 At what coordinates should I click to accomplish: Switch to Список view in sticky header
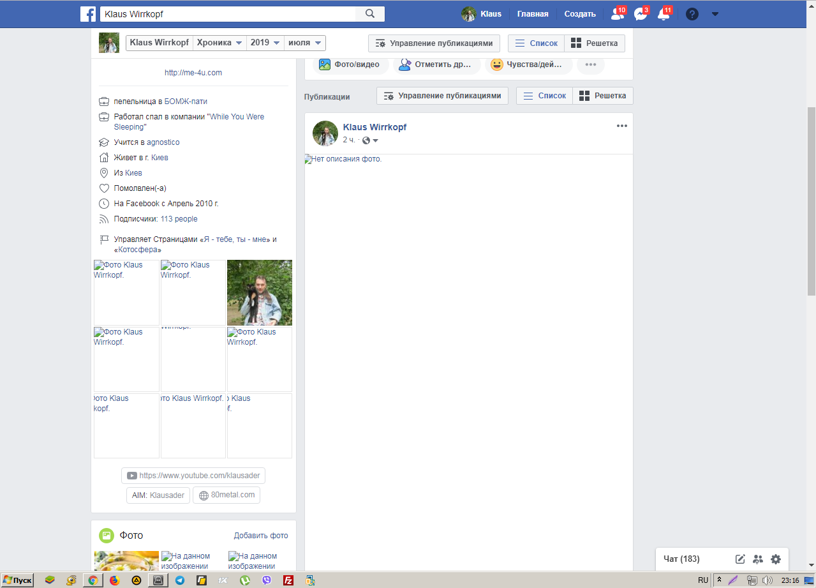coord(537,43)
